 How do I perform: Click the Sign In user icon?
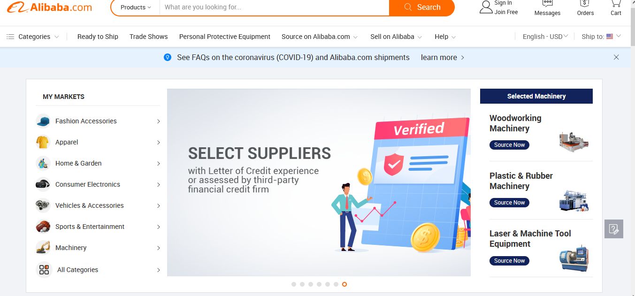pyautogui.click(x=486, y=7)
